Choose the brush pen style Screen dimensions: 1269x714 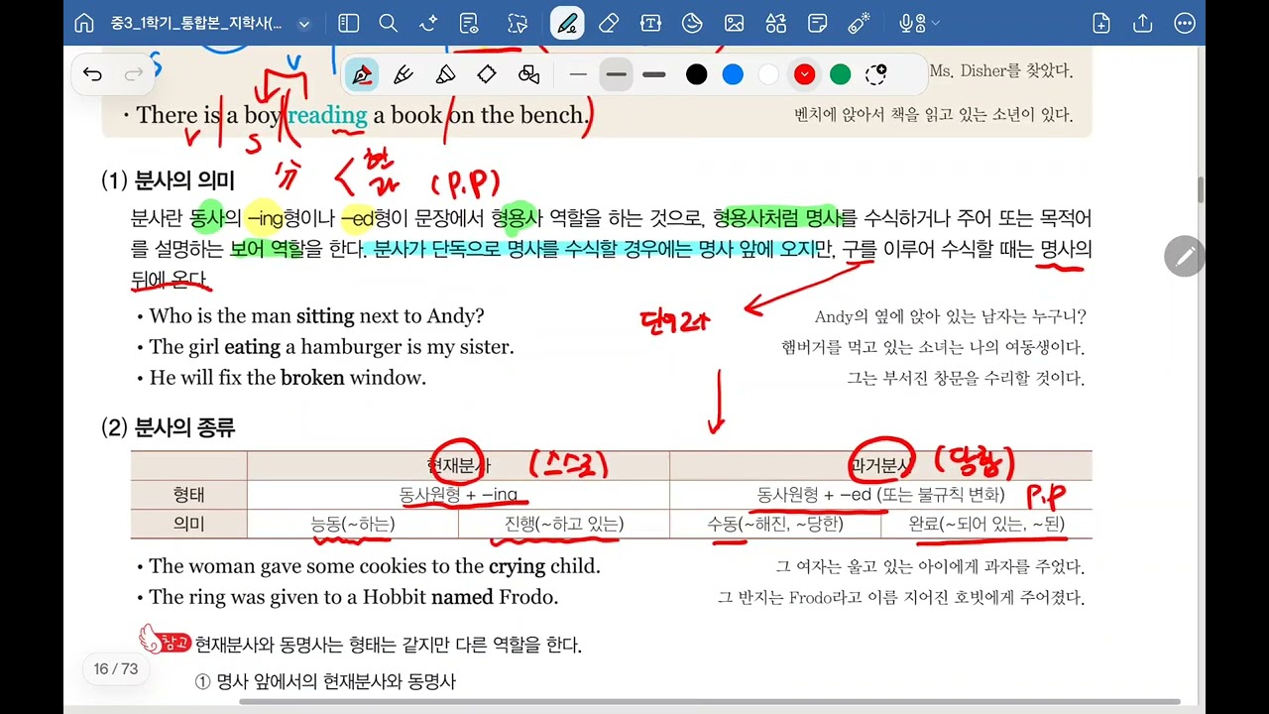coord(404,74)
